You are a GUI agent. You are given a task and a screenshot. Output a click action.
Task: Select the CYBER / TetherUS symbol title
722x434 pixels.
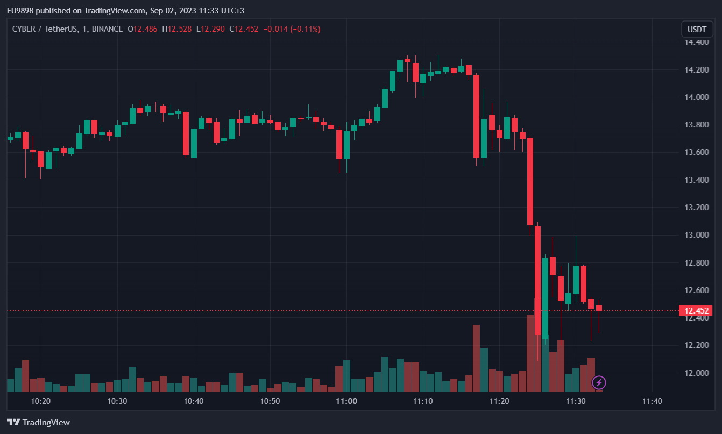tap(44, 29)
